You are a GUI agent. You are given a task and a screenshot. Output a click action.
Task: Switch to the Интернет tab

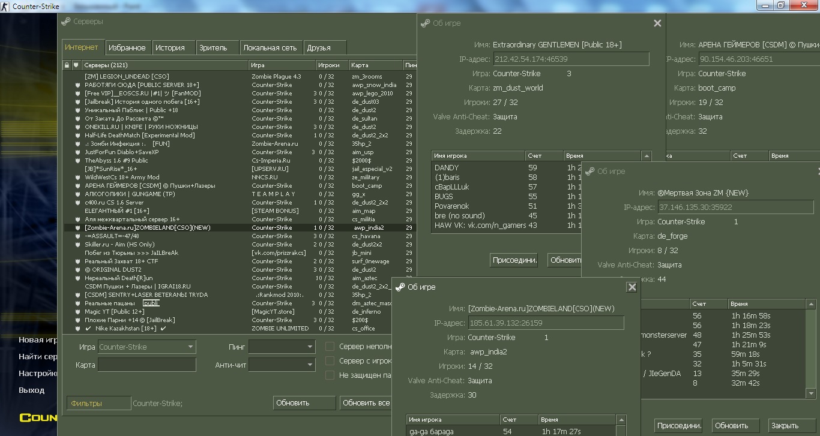pos(82,47)
